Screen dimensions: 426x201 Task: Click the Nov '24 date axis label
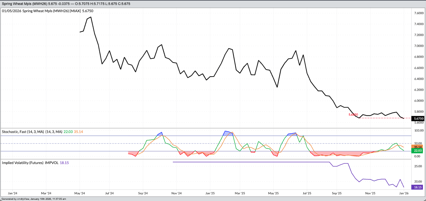click(176, 193)
